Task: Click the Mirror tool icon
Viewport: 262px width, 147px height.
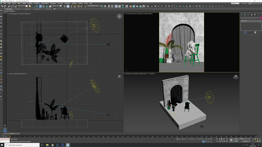Action: pos(102,6)
